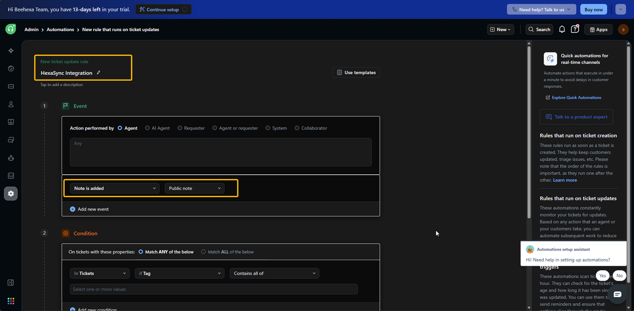Expand the Public note dropdown

click(x=195, y=188)
